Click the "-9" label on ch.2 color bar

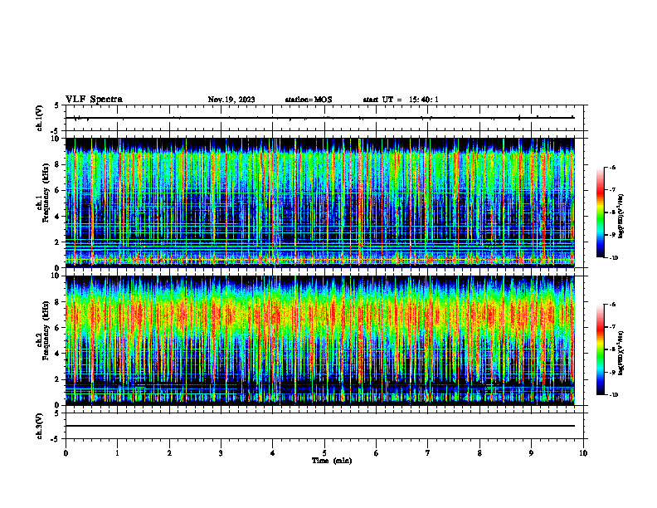[x=613, y=372]
